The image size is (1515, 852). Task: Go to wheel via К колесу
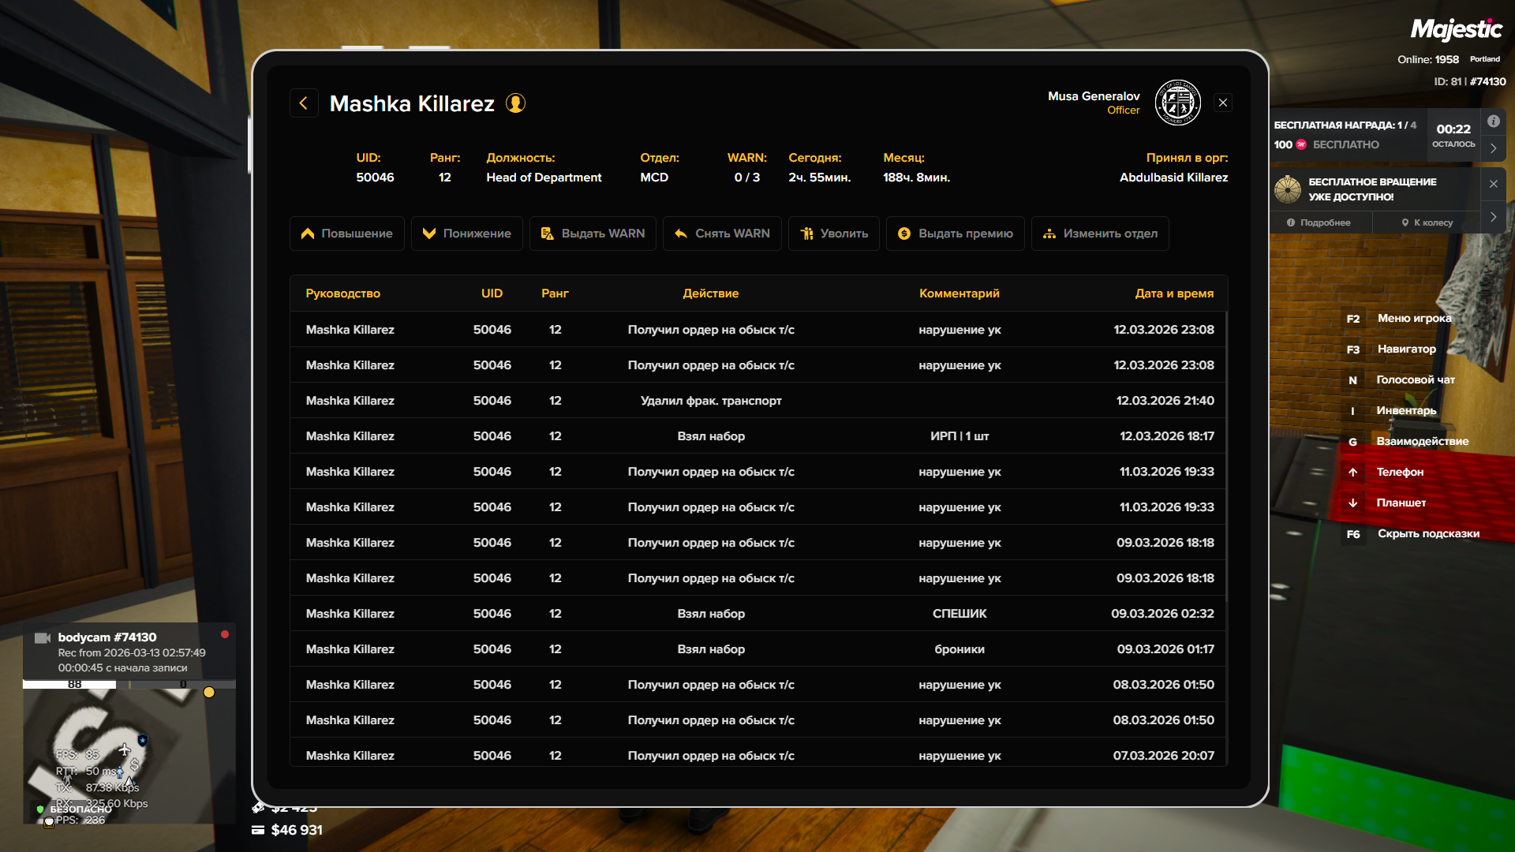coord(1427,222)
